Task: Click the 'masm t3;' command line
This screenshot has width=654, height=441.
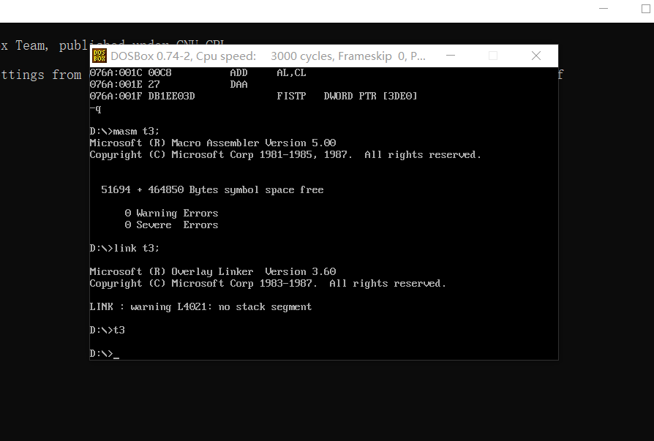Action: pyautogui.click(x=124, y=132)
